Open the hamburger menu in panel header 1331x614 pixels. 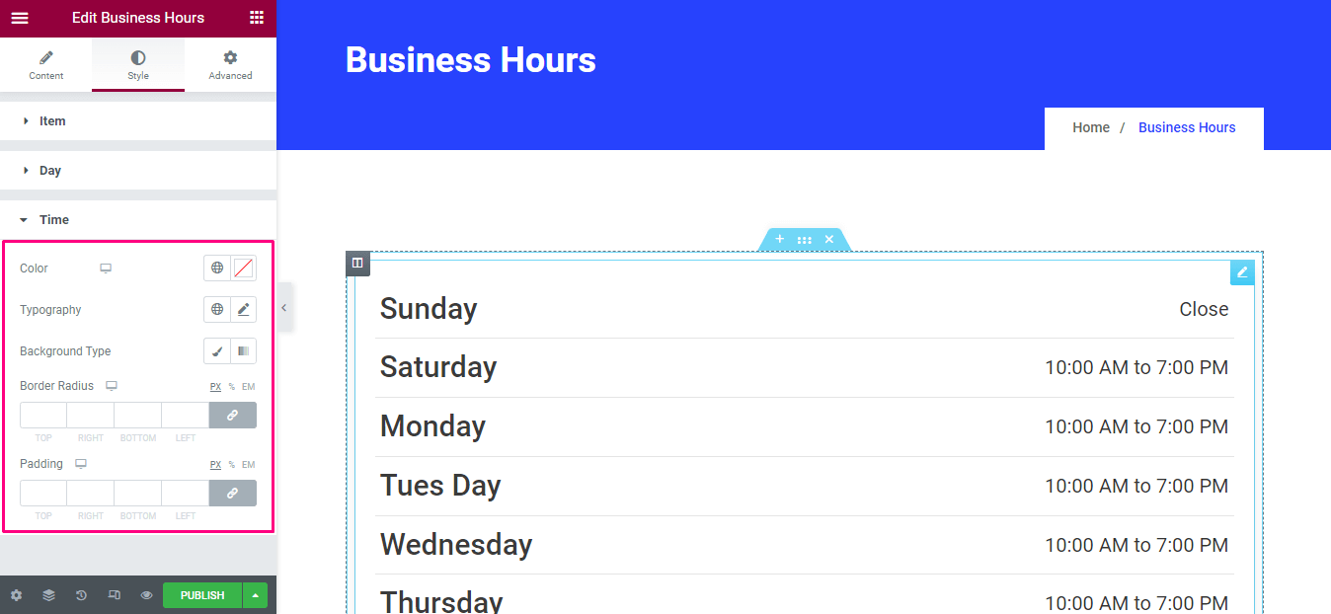coord(20,18)
